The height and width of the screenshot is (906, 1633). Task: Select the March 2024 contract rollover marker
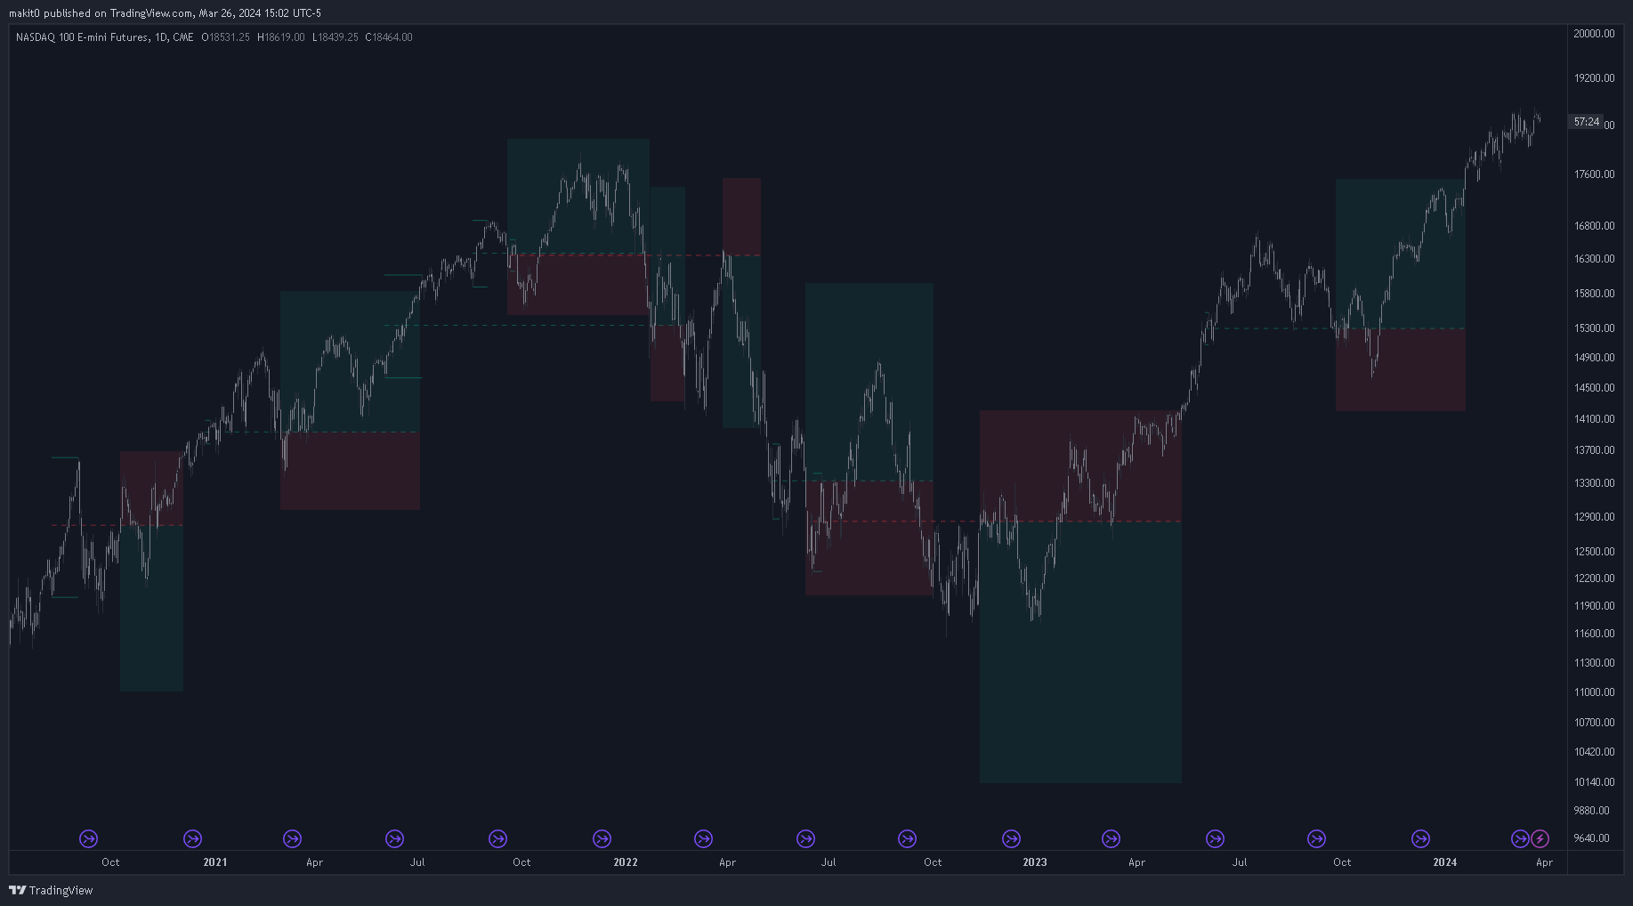point(1520,838)
